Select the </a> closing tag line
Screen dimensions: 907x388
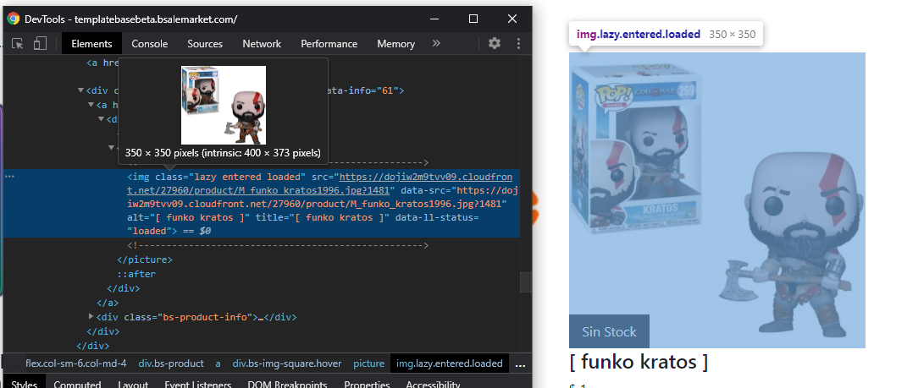pos(108,303)
